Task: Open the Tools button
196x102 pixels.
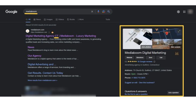Action: [108, 19]
